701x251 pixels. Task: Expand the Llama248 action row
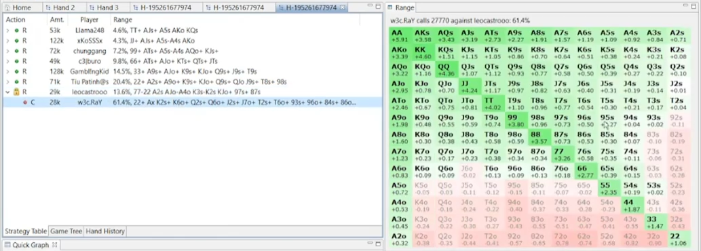click(x=7, y=31)
